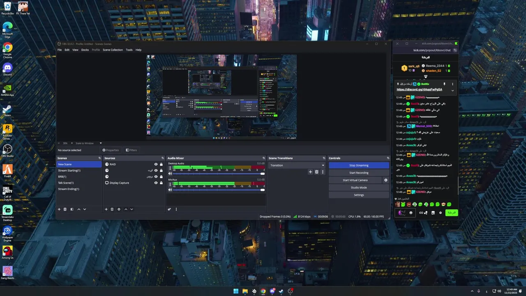Screen dimensions: 526x296
Task: Open Desktop Audio three-dot options
Action: click(170, 168)
